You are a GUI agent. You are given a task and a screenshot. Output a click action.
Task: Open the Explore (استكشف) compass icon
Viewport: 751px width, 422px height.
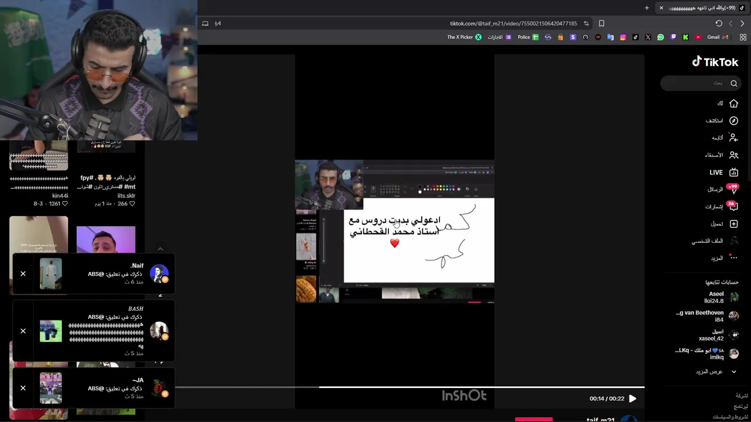[x=733, y=121]
